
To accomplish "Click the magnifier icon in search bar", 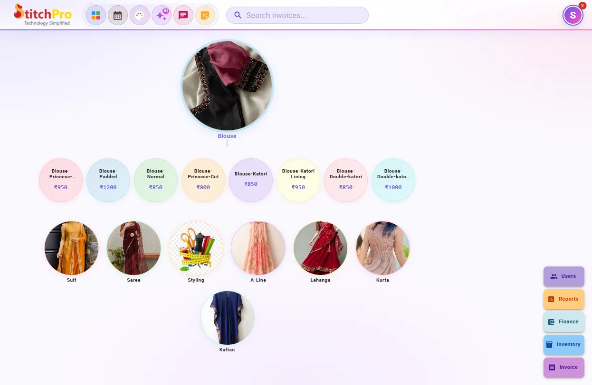I will 238,15.
